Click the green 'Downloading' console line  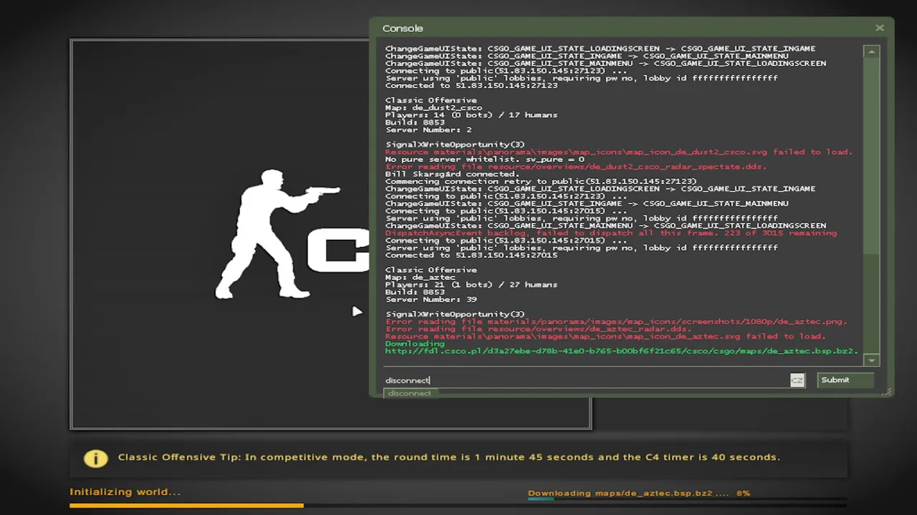[415, 343]
